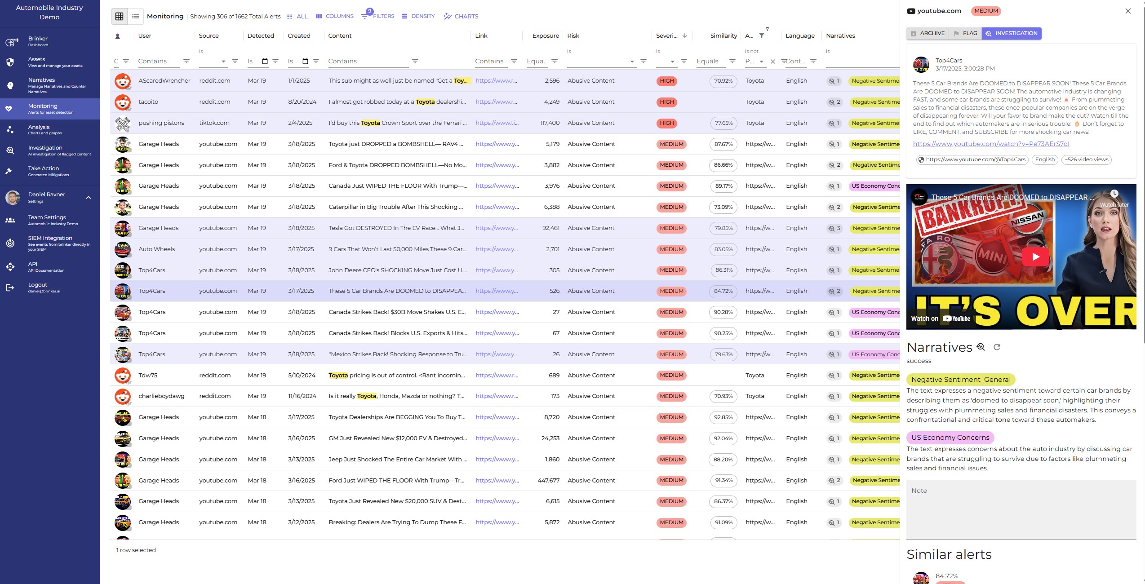Collapse Daniel Ravner settings chevron
1145x584 pixels.
click(89, 197)
